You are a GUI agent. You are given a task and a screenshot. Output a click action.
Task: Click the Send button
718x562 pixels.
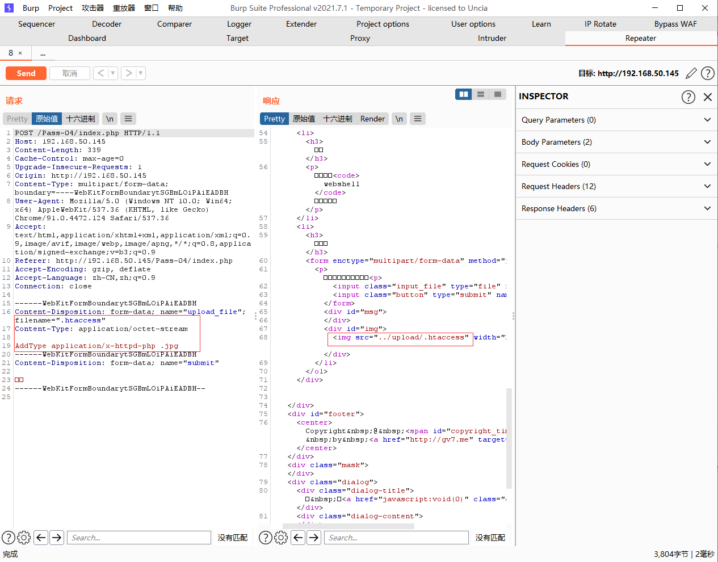26,73
